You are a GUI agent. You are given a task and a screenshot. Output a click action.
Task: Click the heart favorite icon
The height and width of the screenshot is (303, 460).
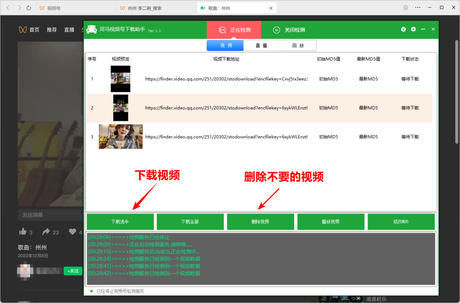[x=73, y=232]
